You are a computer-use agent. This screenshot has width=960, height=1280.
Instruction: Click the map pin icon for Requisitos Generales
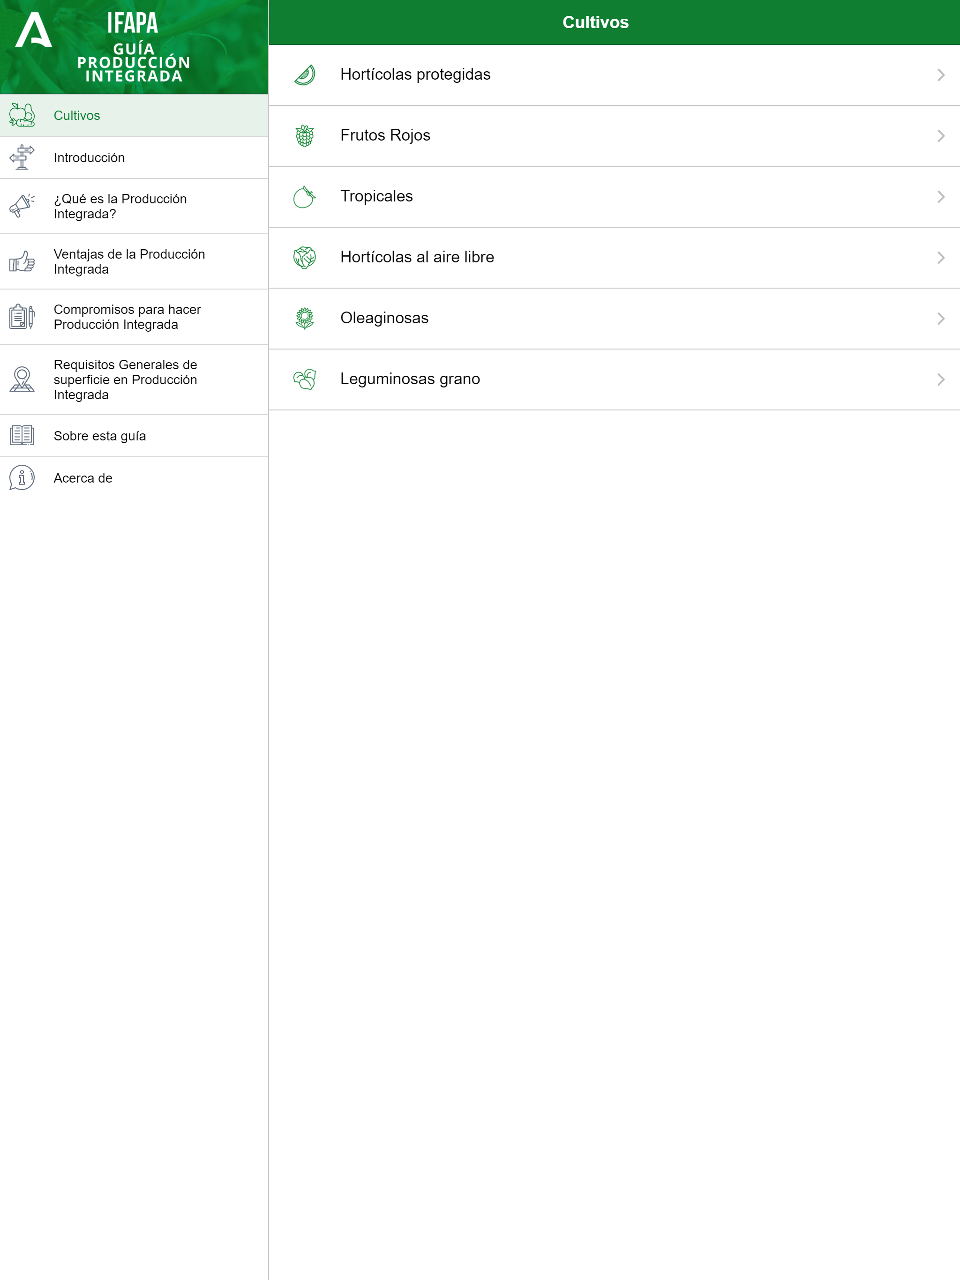22,380
